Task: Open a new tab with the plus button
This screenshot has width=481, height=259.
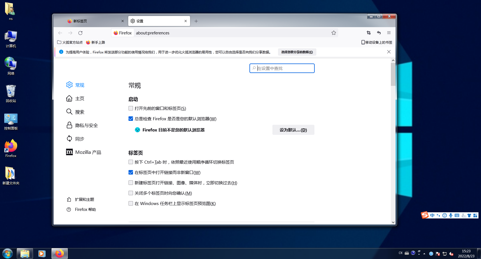Action: click(196, 21)
